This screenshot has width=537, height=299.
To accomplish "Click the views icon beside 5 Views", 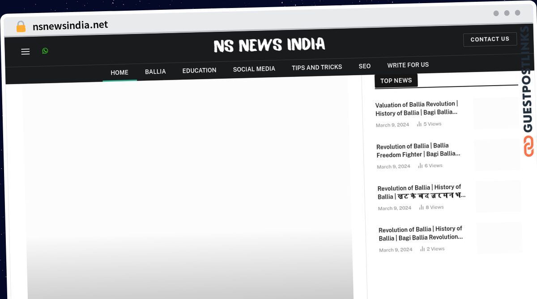I will (x=419, y=124).
